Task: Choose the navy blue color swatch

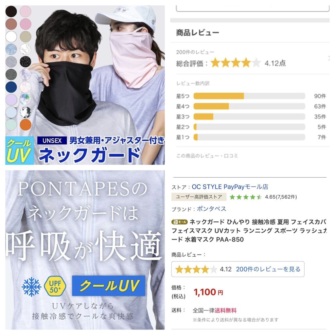Action: click(x=11, y=87)
